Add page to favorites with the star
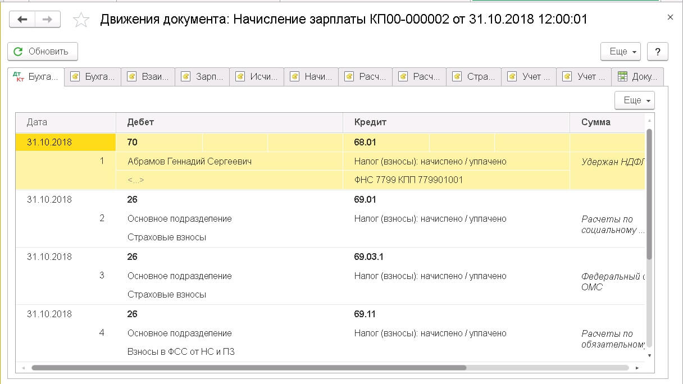This screenshot has width=683, height=384. (81, 20)
